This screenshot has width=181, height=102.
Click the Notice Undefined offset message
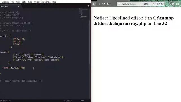133,21
